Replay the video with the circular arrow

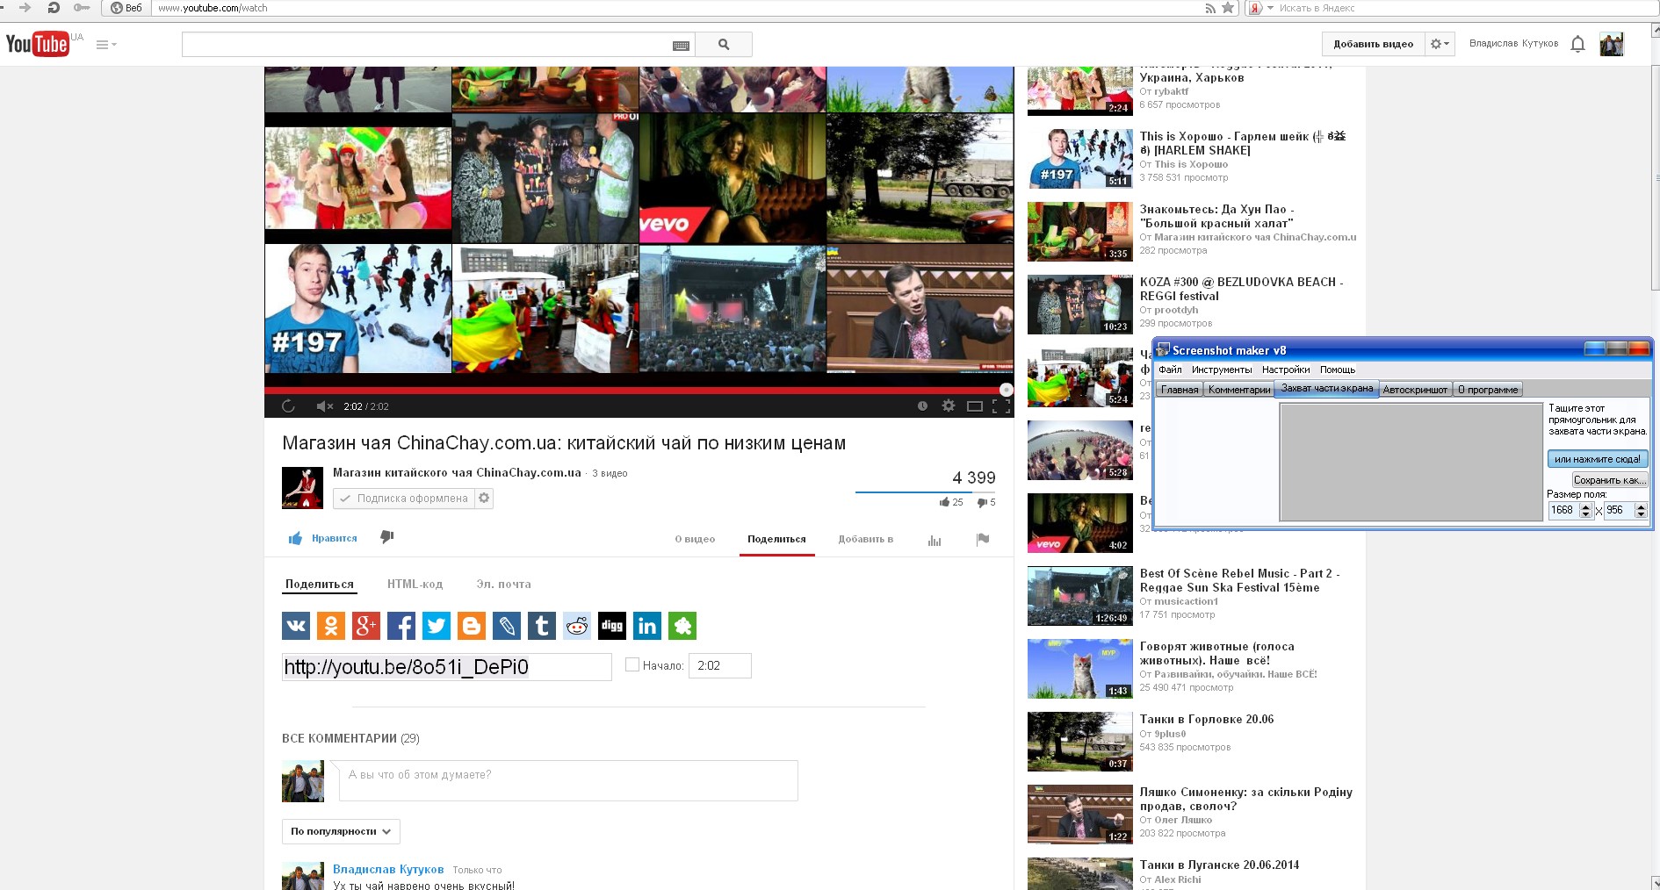point(288,406)
